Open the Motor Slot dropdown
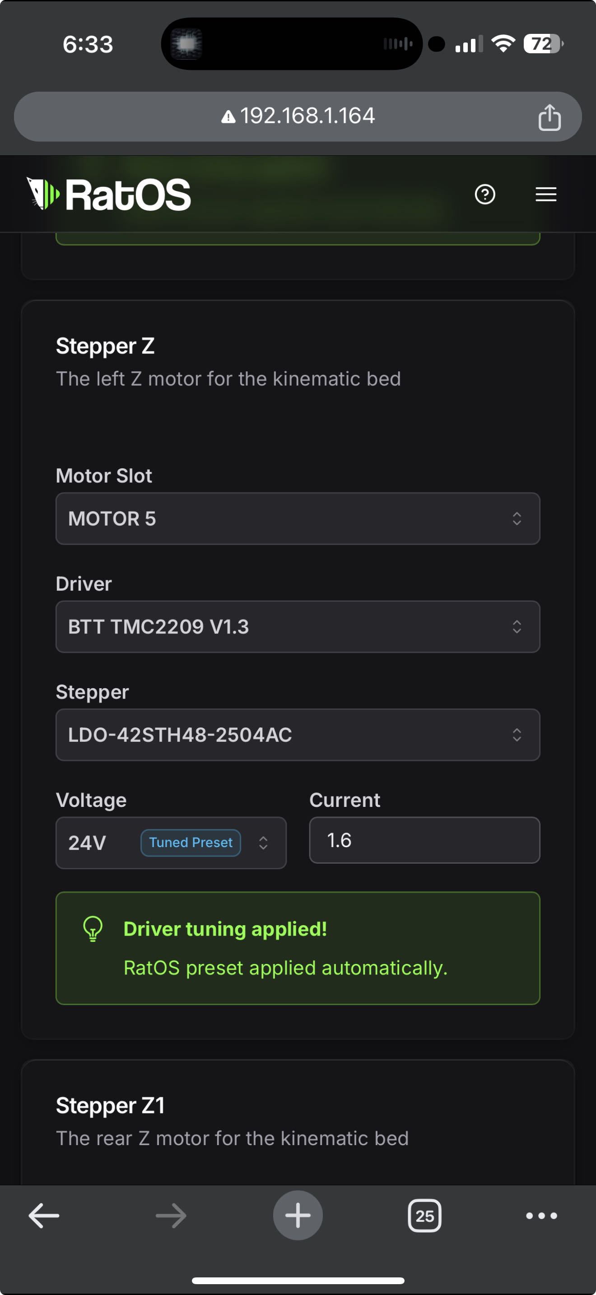The image size is (596, 1295). [298, 518]
